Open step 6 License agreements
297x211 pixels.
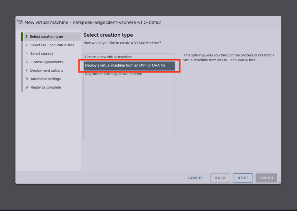point(46,62)
